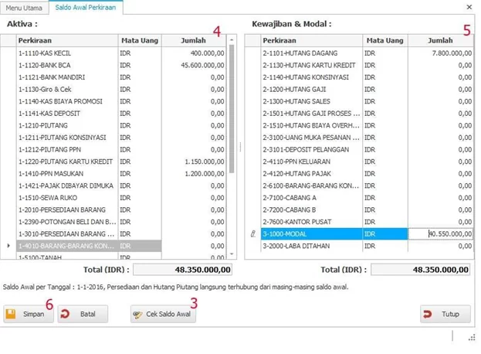The width and height of the screenshot is (481, 354).
Task: Click scroll up arrow in Aktiva table
Action: coord(232,39)
